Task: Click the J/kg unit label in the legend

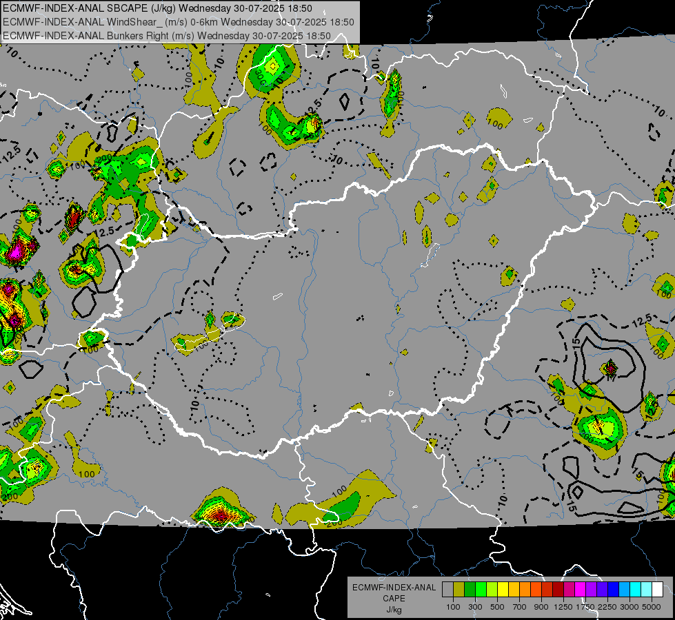Action: (x=394, y=610)
